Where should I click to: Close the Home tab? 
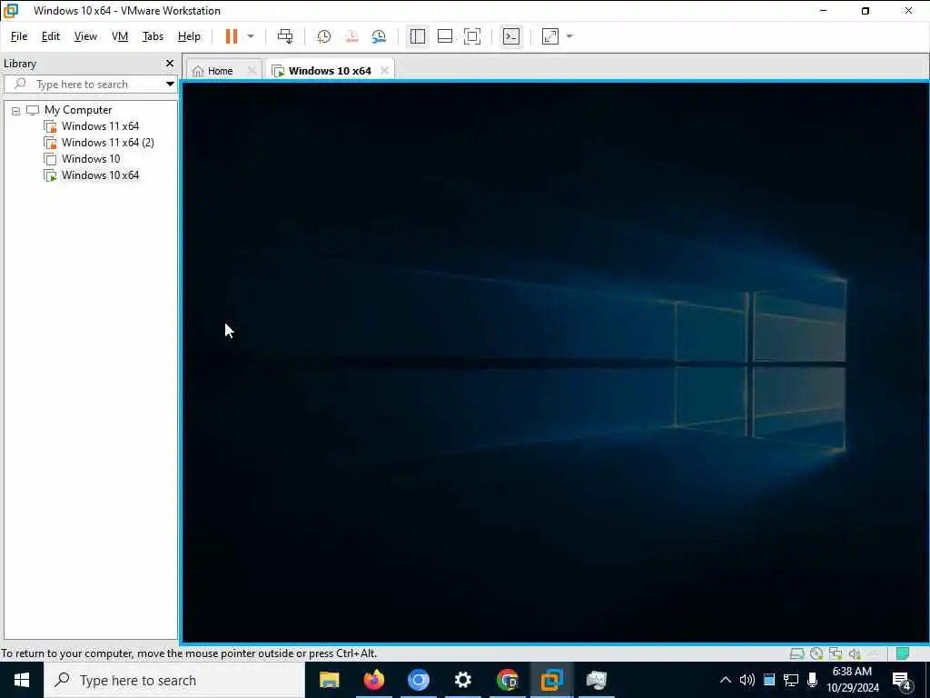tap(252, 71)
